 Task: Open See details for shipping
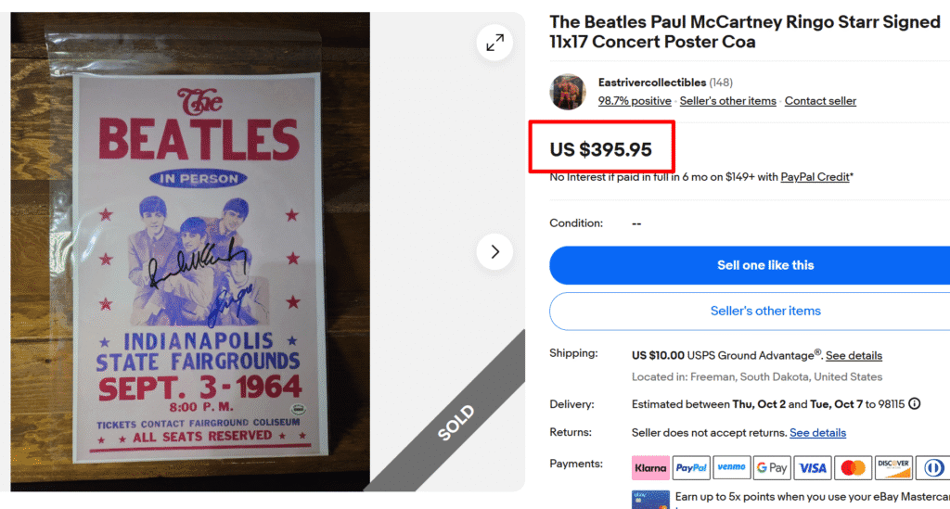(854, 356)
